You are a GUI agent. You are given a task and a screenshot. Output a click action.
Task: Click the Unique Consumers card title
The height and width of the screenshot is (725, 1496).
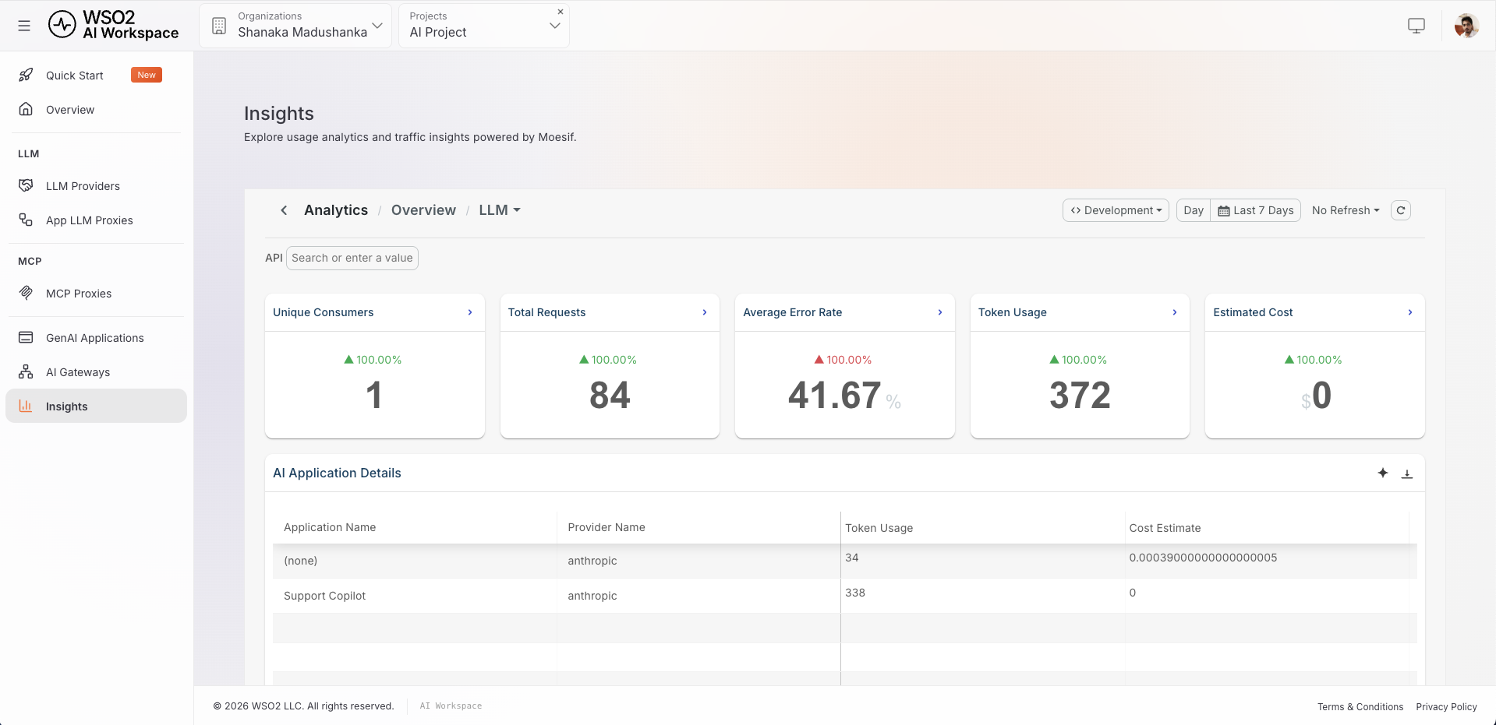[323, 312]
